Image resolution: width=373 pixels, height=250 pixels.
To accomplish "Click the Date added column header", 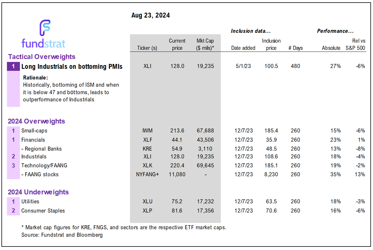I will point(243,48).
